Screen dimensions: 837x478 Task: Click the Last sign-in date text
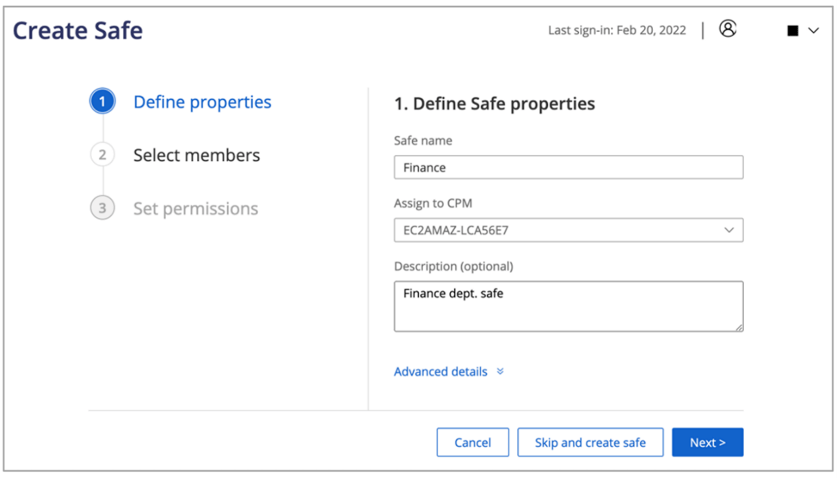tap(617, 30)
